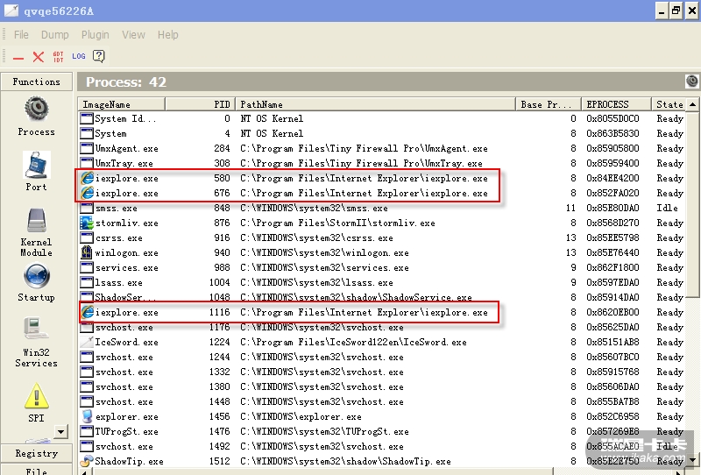Select the System process with PID 4
This screenshot has width=701, height=475.
coord(382,133)
